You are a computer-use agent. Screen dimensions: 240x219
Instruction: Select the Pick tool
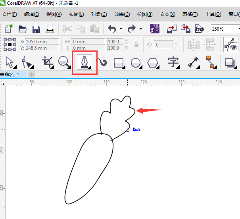pyautogui.click(x=10, y=62)
